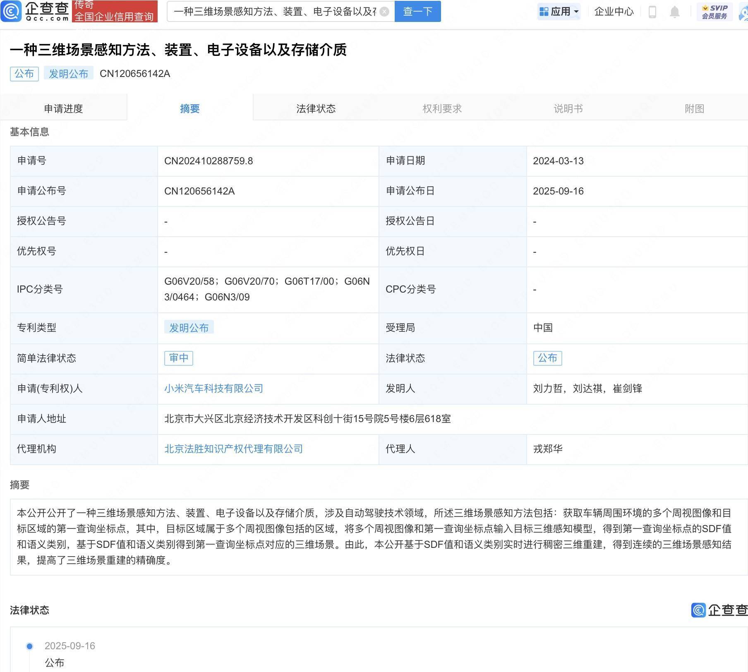Click the 审中 status badge

pyautogui.click(x=179, y=358)
